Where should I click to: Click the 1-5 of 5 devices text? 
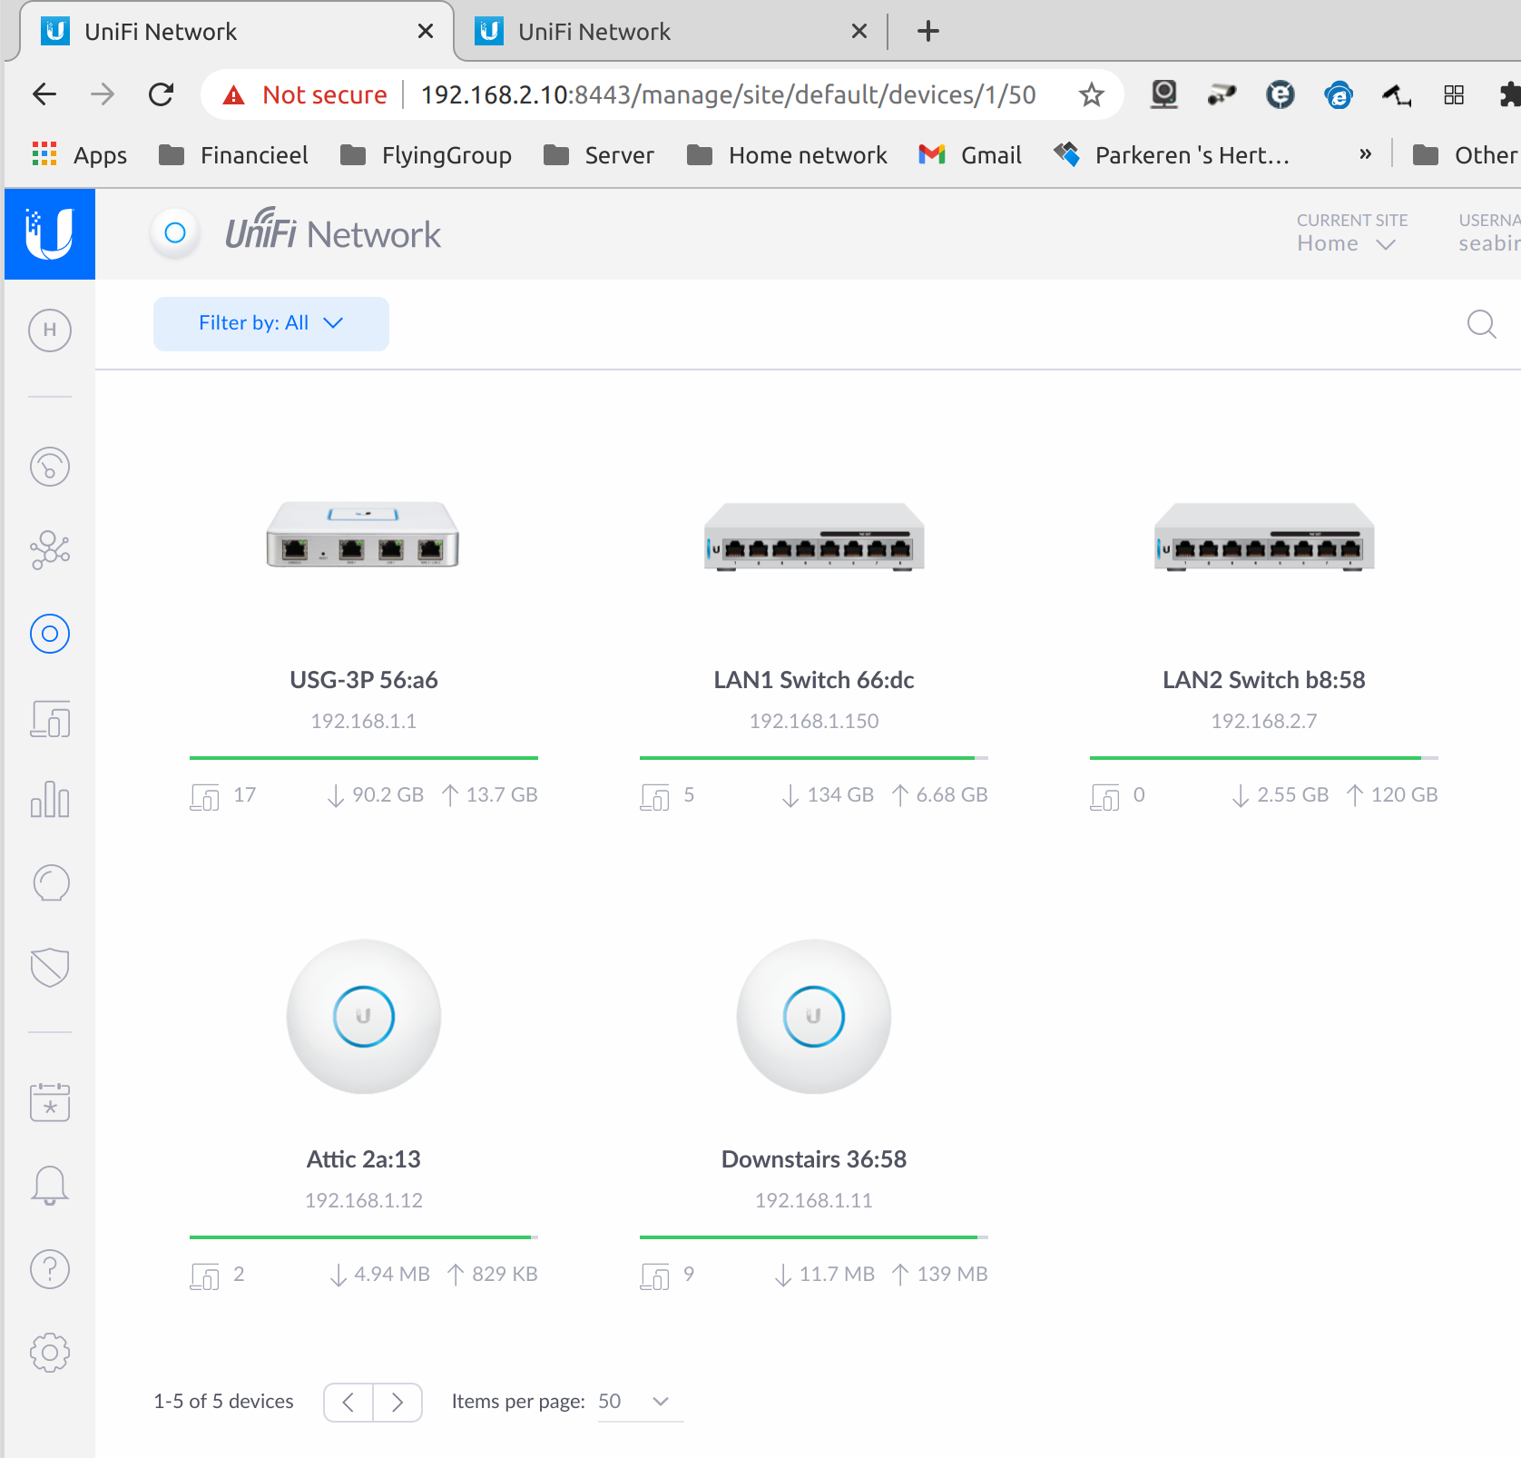pyautogui.click(x=223, y=1402)
